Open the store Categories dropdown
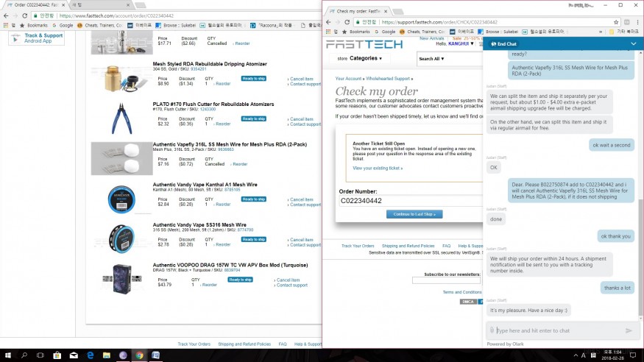This screenshot has width=644, height=362. (x=365, y=58)
